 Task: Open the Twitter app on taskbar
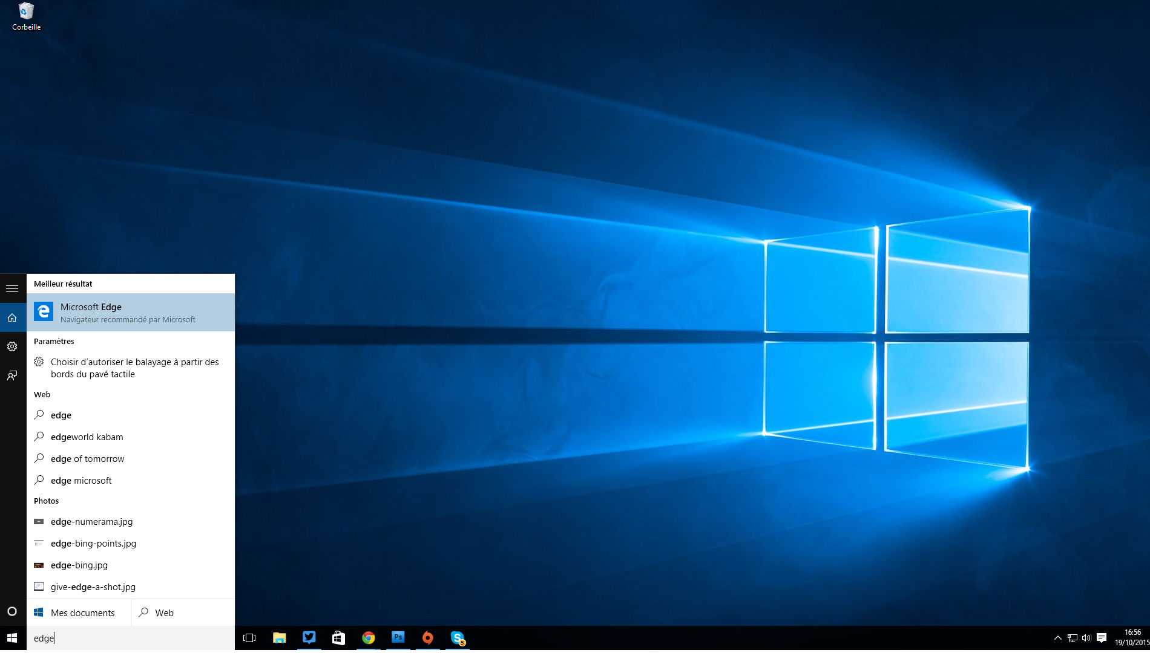click(309, 638)
